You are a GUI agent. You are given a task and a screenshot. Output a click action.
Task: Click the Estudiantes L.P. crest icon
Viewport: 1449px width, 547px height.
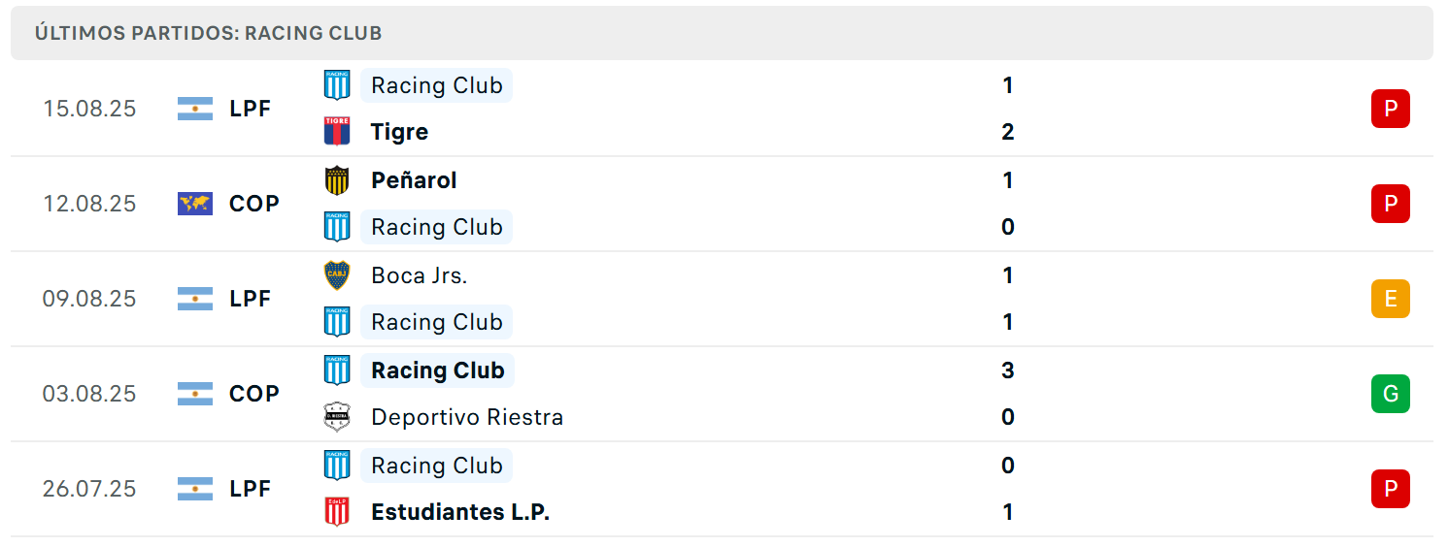[x=337, y=511]
